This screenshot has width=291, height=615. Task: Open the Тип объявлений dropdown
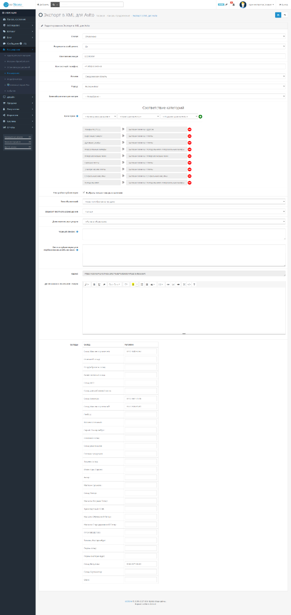coord(184,202)
